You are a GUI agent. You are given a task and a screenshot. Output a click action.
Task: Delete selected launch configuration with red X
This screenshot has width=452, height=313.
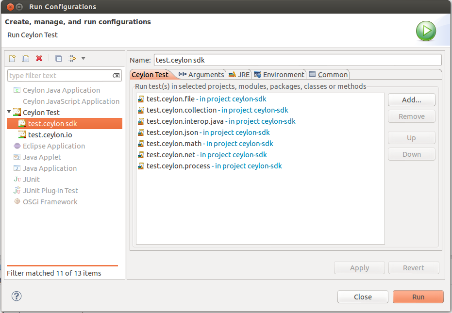click(x=39, y=59)
